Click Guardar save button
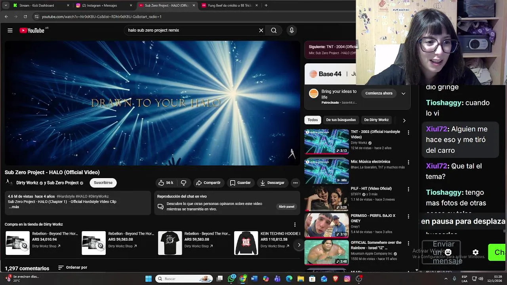This screenshot has width=507, height=285. coord(240,183)
